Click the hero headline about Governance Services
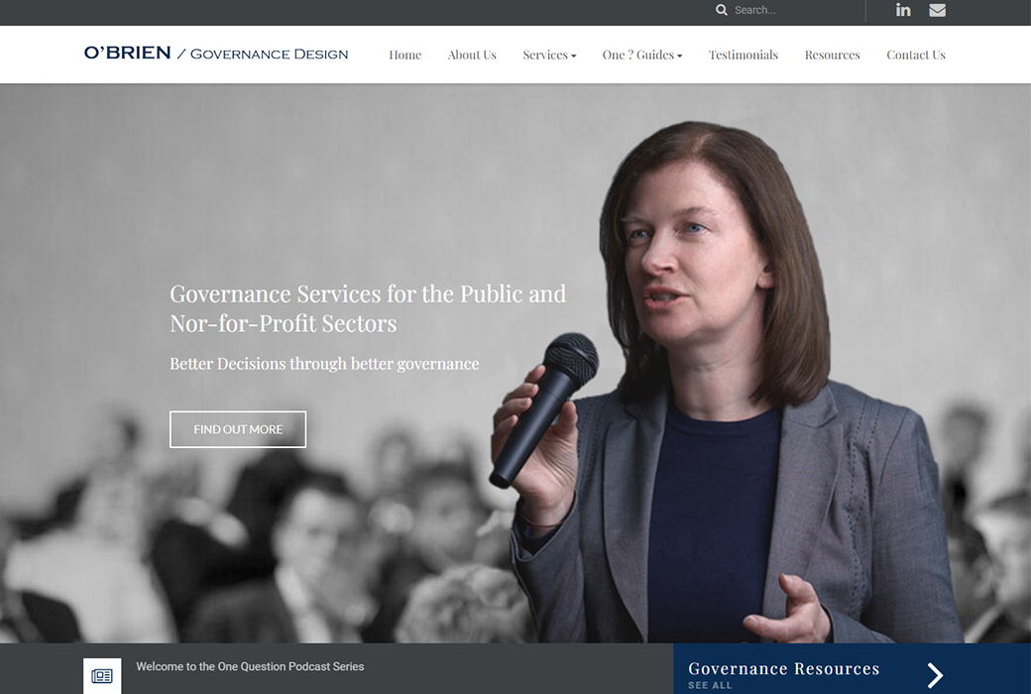The width and height of the screenshot is (1031, 694). tap(368, 308)
